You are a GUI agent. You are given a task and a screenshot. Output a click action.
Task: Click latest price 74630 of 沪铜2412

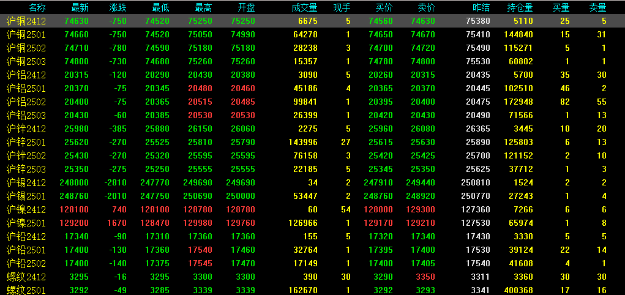pyautogui.click(x=77, y=21)
